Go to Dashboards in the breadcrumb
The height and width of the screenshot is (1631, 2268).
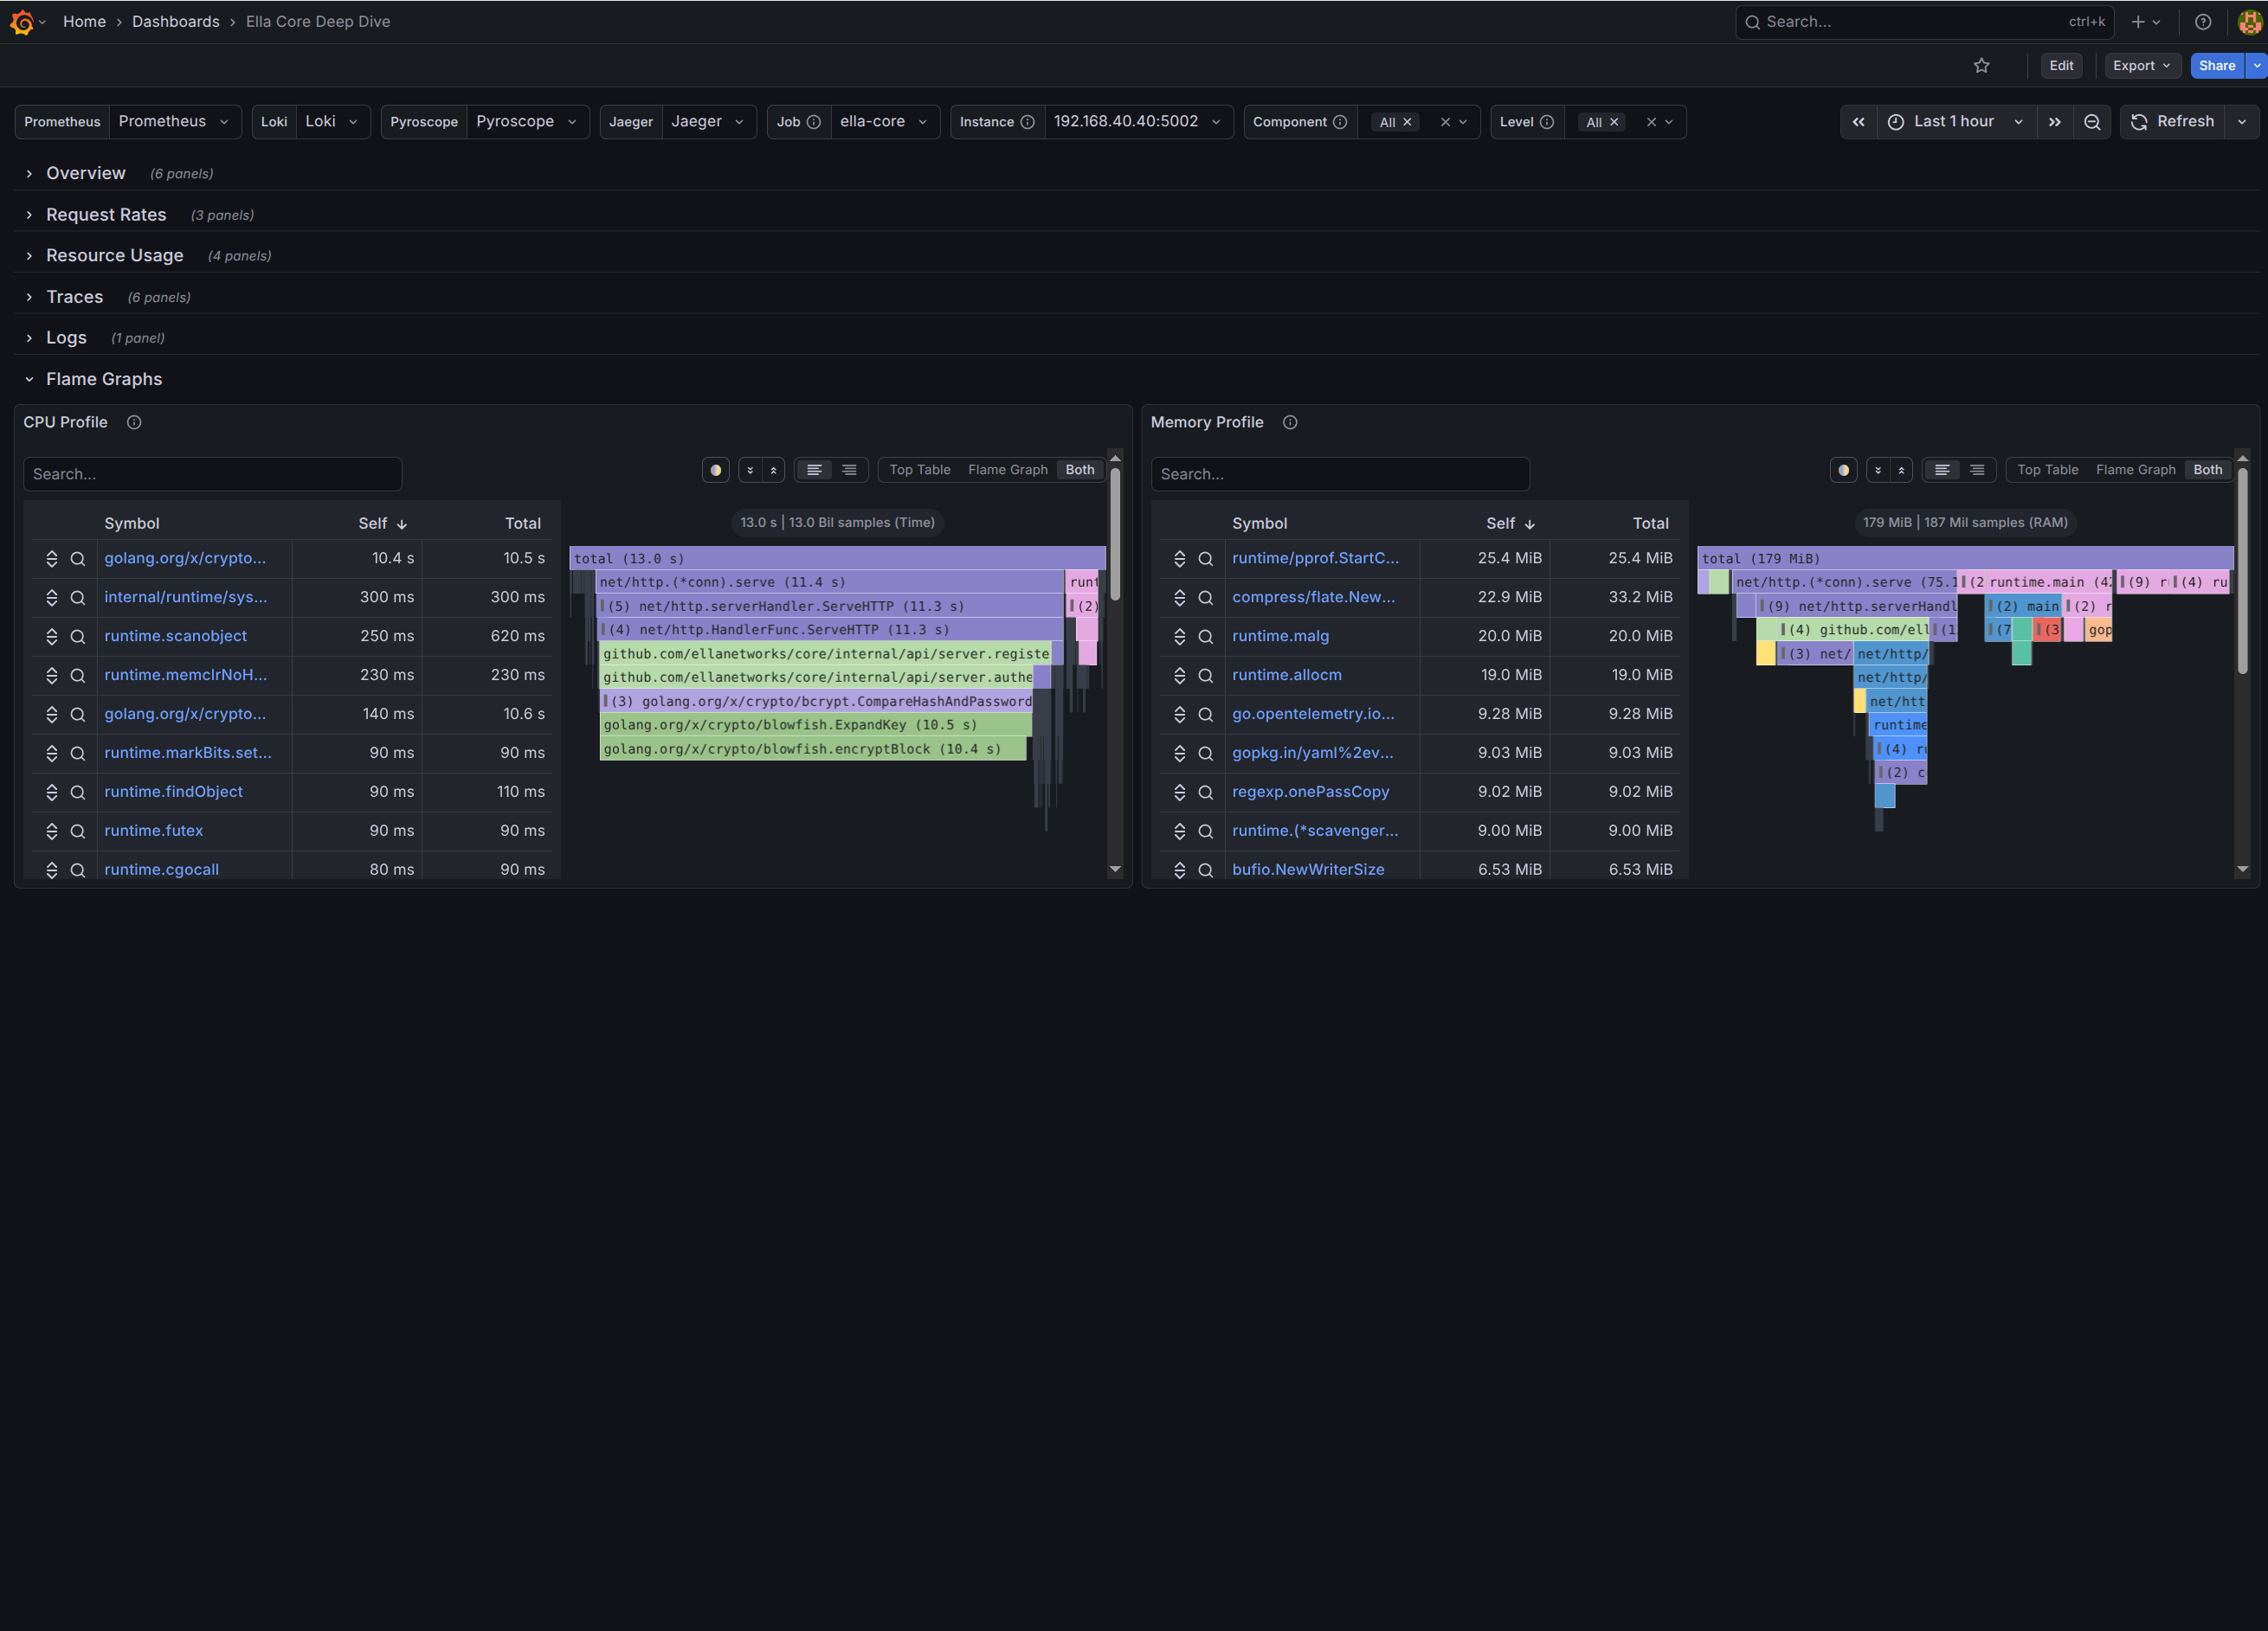pyautogui.click(x=175, y=22)
